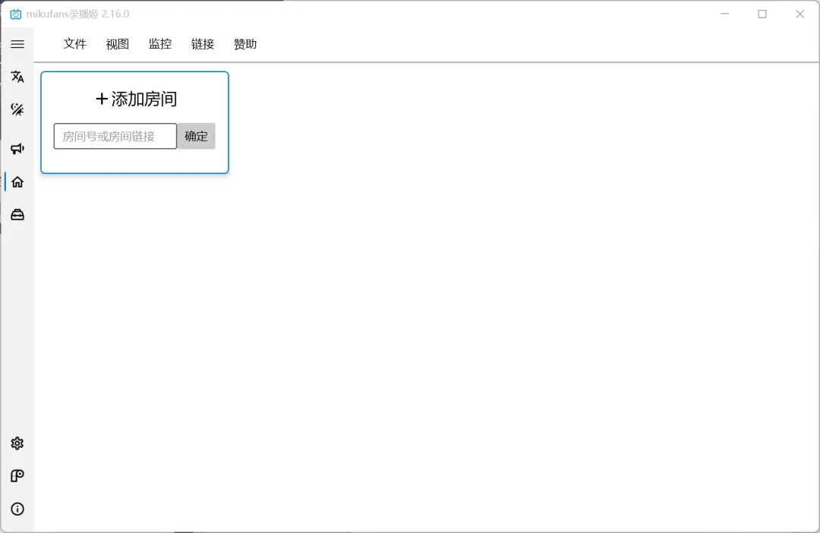Open the 监控 menu
This screenshot has width=820, height=533.
point(160,44)
